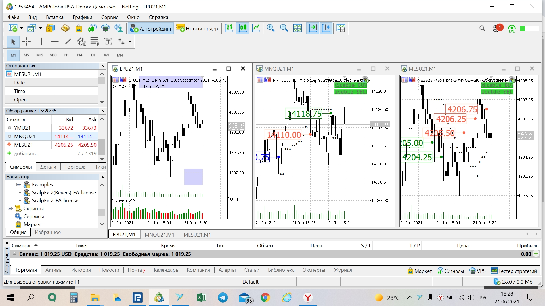Viewport: 545px width, 306px height.
Task: Expand the Examples folder in Навигатор
Action: [18, 185]
